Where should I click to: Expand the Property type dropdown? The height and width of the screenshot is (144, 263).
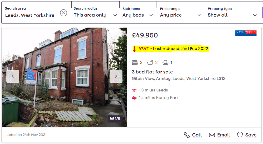232,15
